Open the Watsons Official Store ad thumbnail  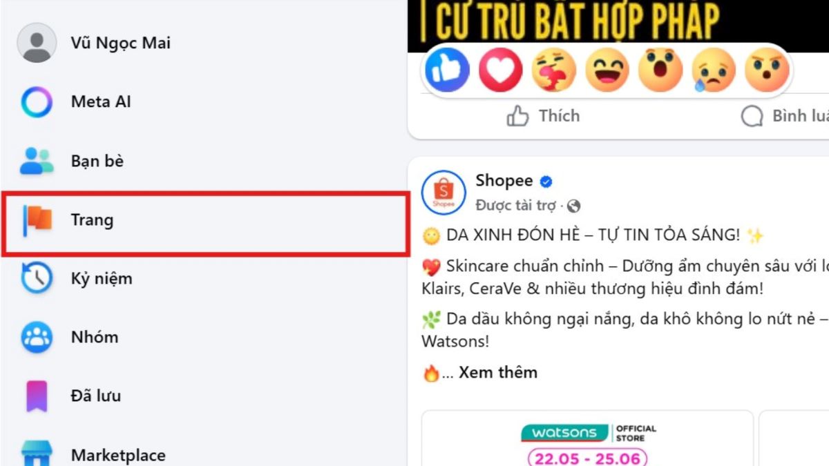pos(587,438)
